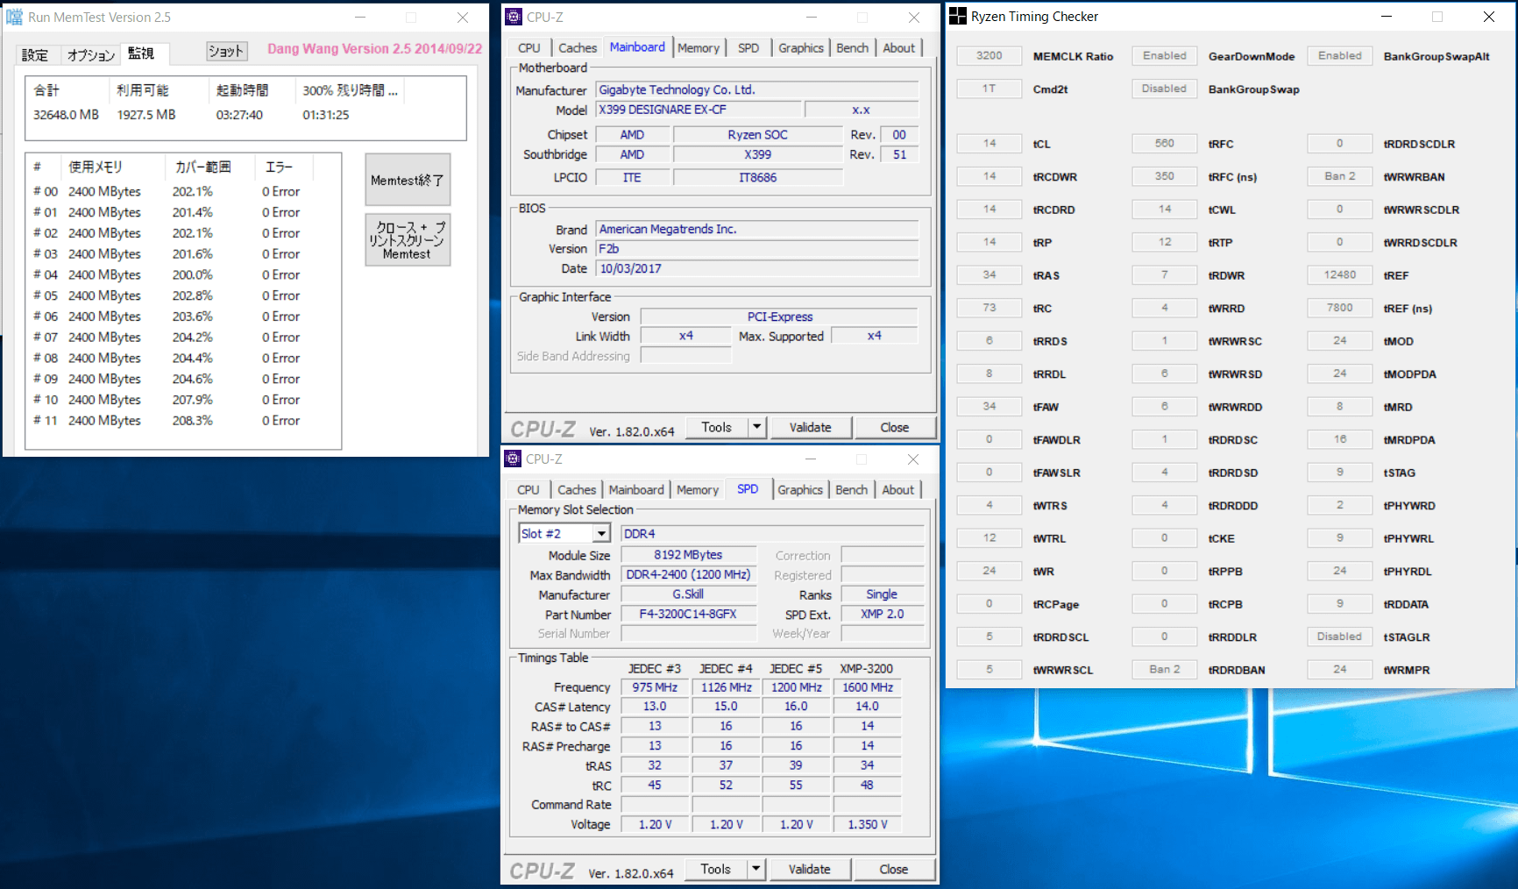This screenshot has width=1518, height=889.
Task: Click the BankGroupSwap Disabled field
Action: pos(1164,89)
